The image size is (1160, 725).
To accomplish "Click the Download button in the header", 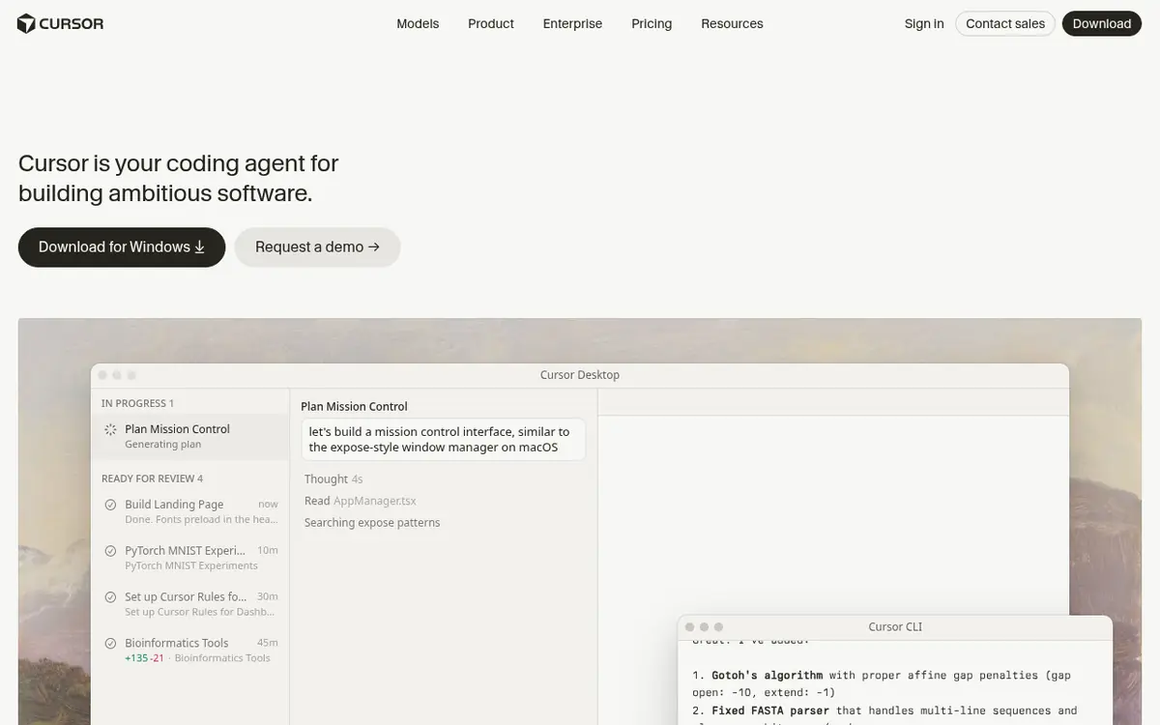I will click(x=1102, y=23).
